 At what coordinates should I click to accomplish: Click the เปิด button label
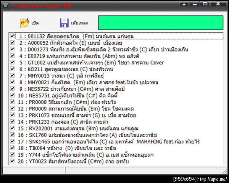click(35, 23)
